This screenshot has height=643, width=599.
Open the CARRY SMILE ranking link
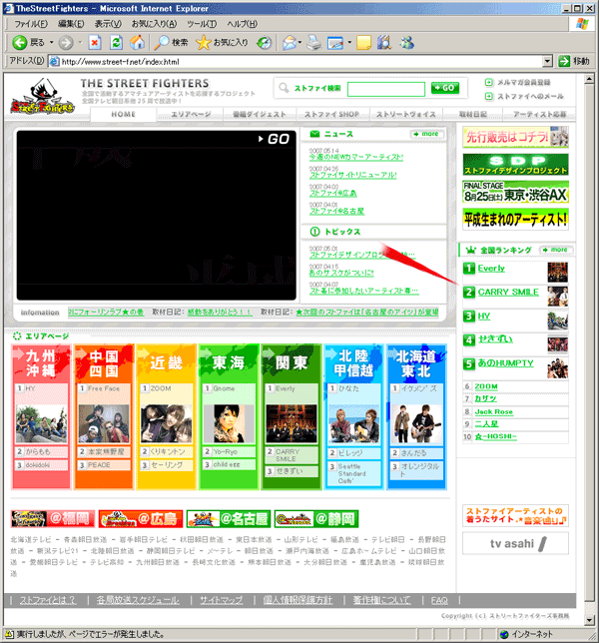coord(508,292)
